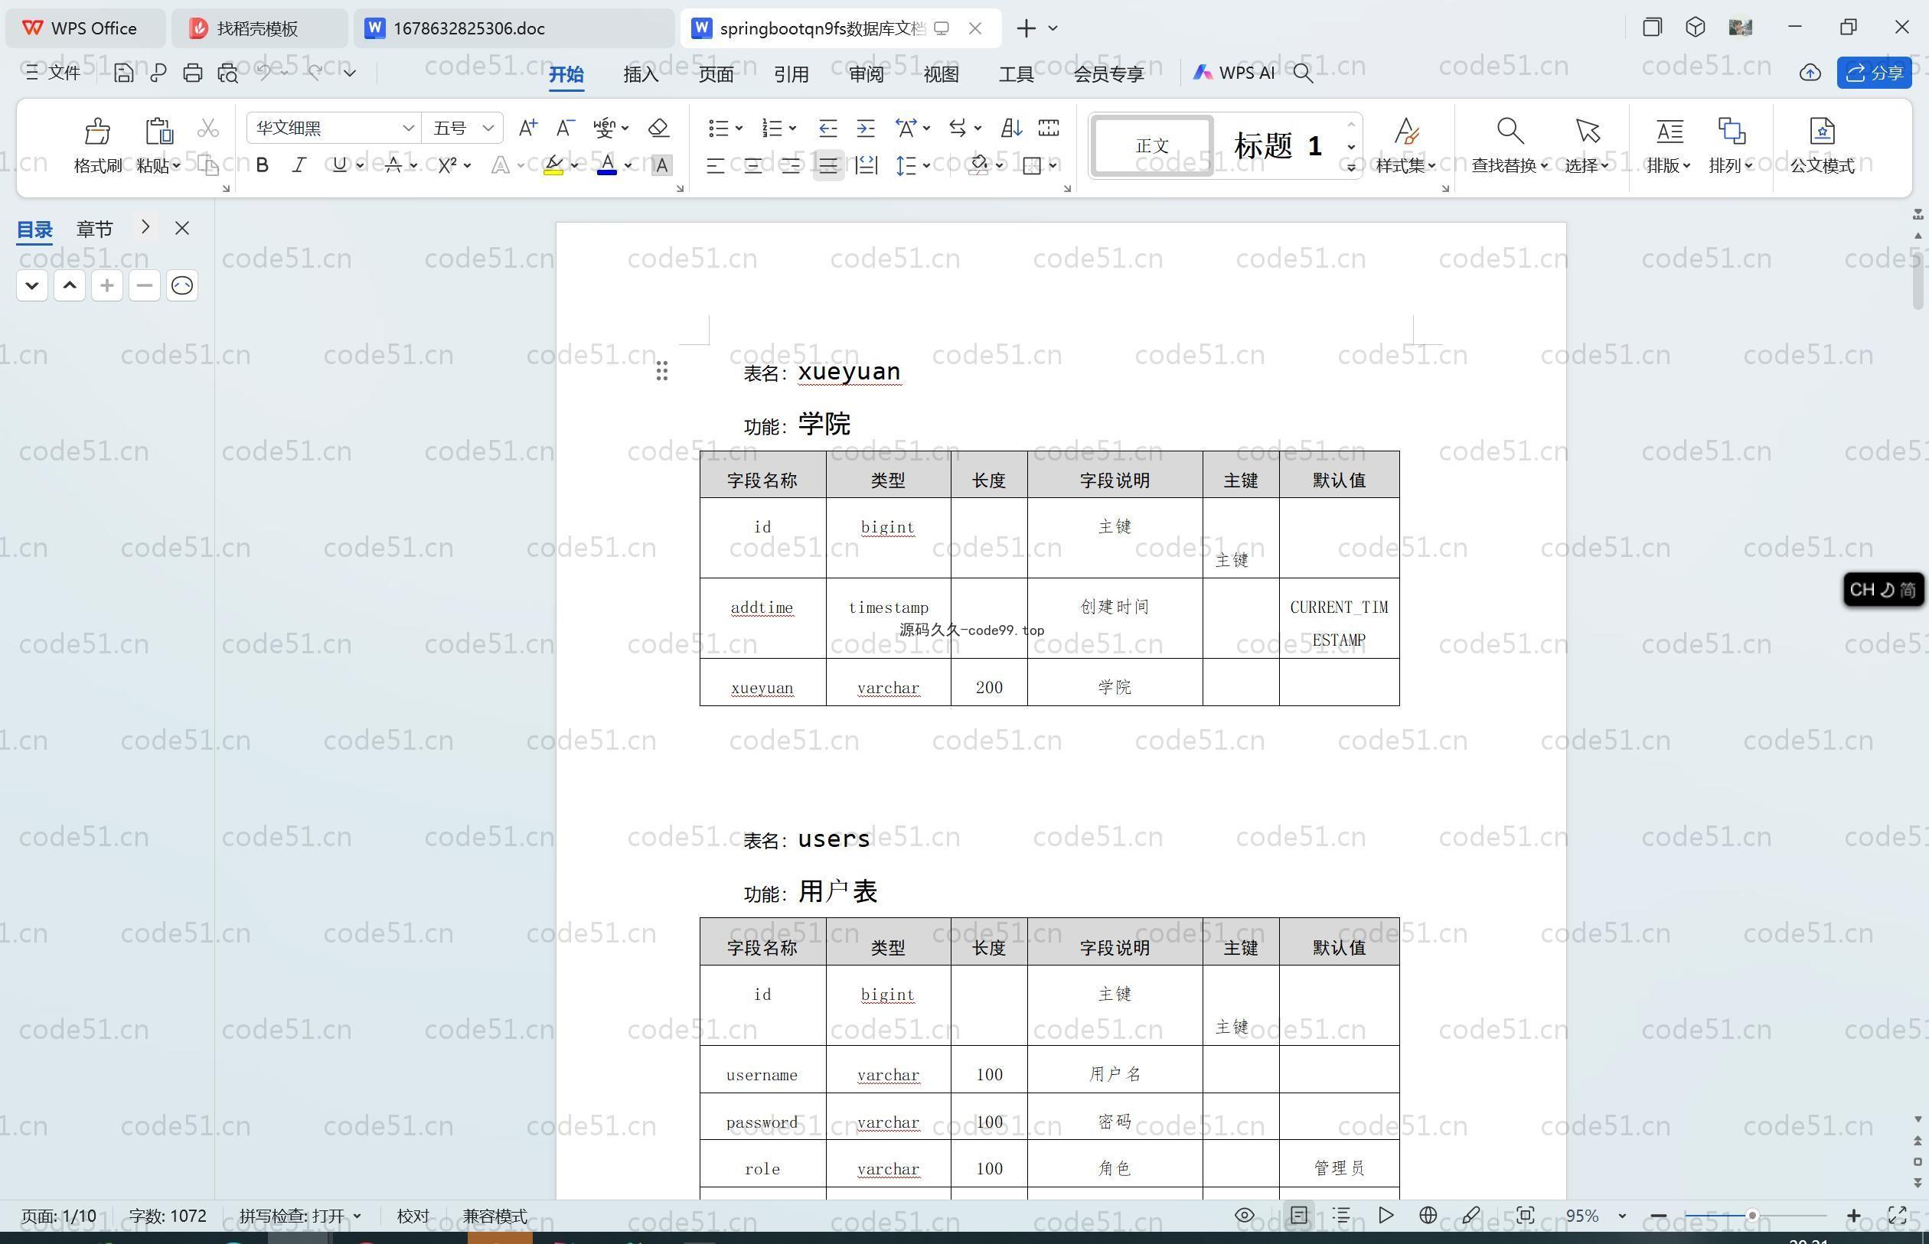Decrease font size with A- icon
The height and width of the screenshot is (1244, 1929).
(x=565, y=128)
